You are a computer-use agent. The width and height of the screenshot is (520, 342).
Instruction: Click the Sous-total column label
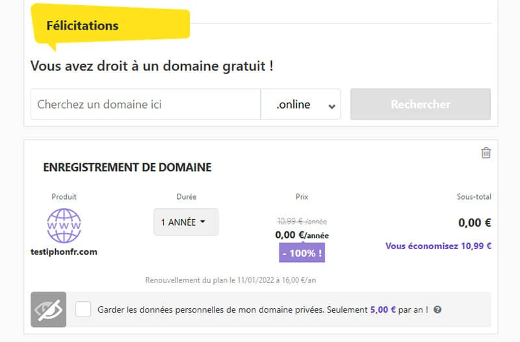474,197
